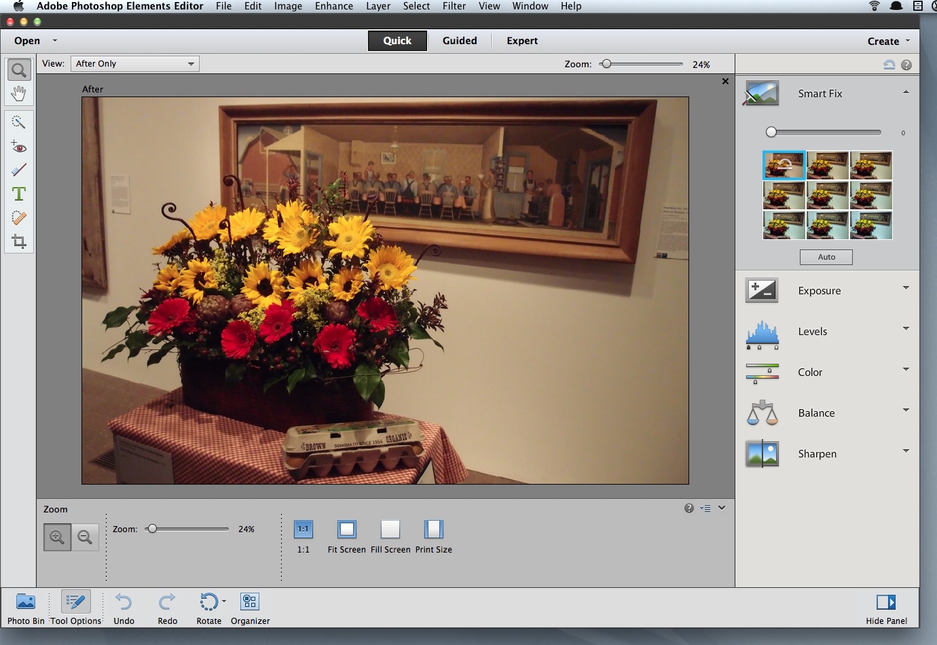The width and height of the screenshot is (937, 645).
Task: Select the Crop tool
Action: (18, 242)
